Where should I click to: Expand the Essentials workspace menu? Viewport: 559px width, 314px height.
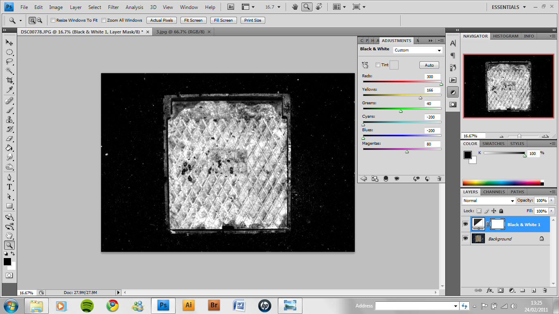(508, 7)
